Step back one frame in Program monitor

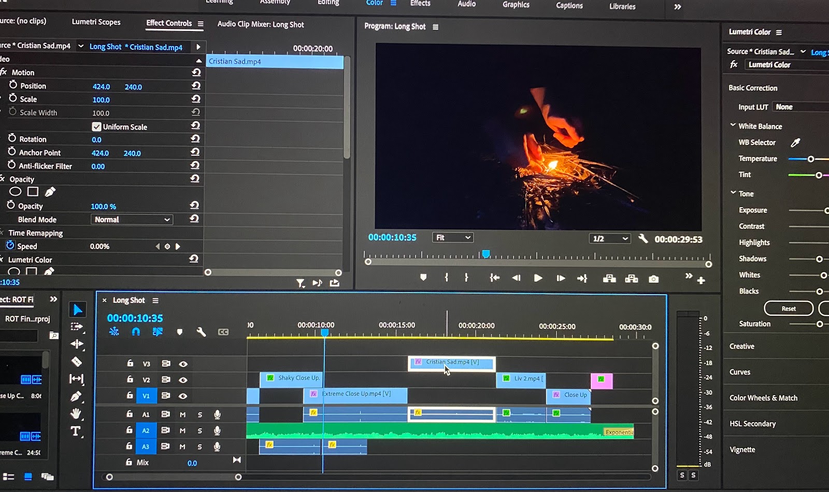tap(516, 278)
